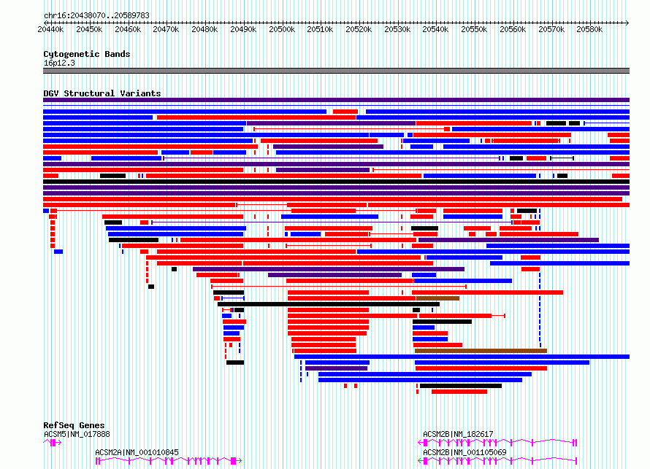Click the 20450k ruler tick label

point(89,29)
